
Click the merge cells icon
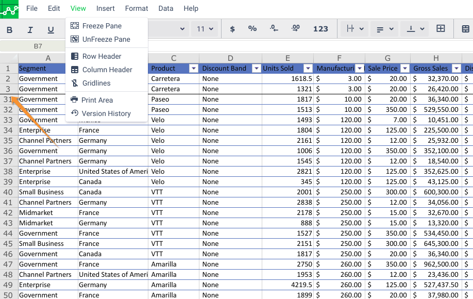[441, 29]
